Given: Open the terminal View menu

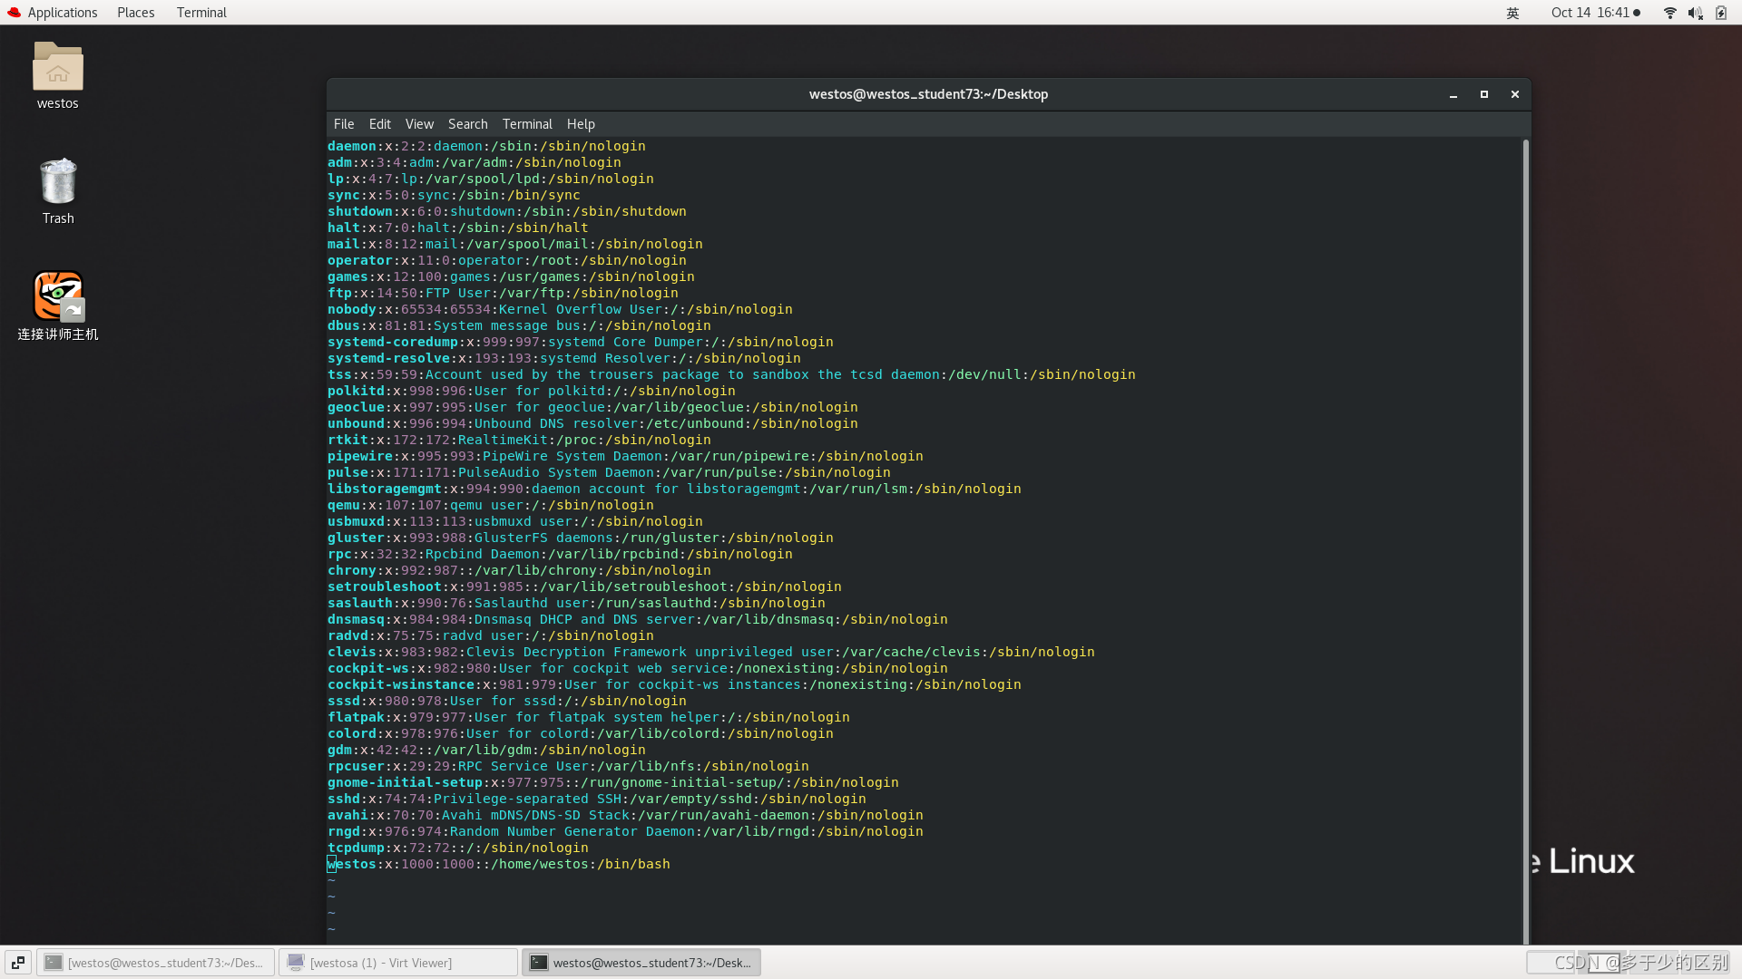Looking at the screenshot, I should [419, 124].
